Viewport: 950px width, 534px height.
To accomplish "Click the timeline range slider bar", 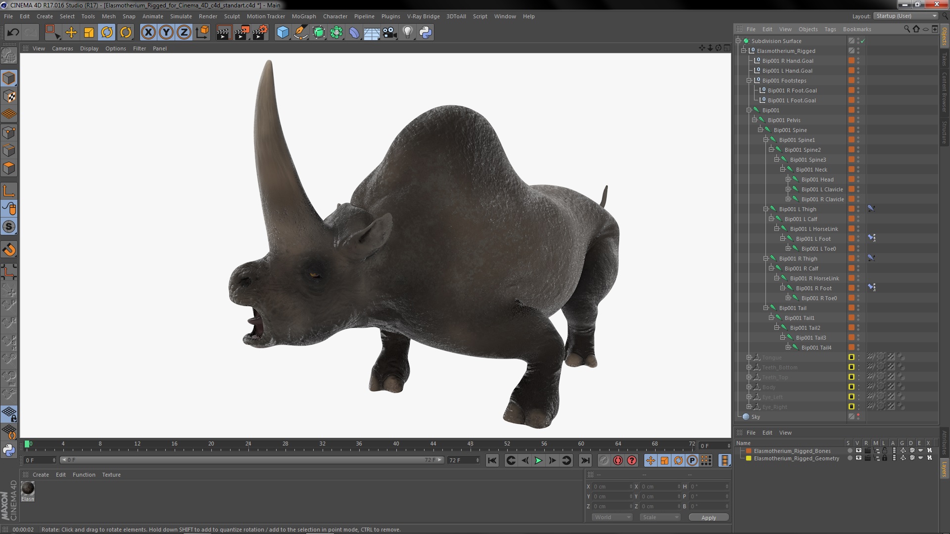I will pyautogui.click(x=252, y=460).
